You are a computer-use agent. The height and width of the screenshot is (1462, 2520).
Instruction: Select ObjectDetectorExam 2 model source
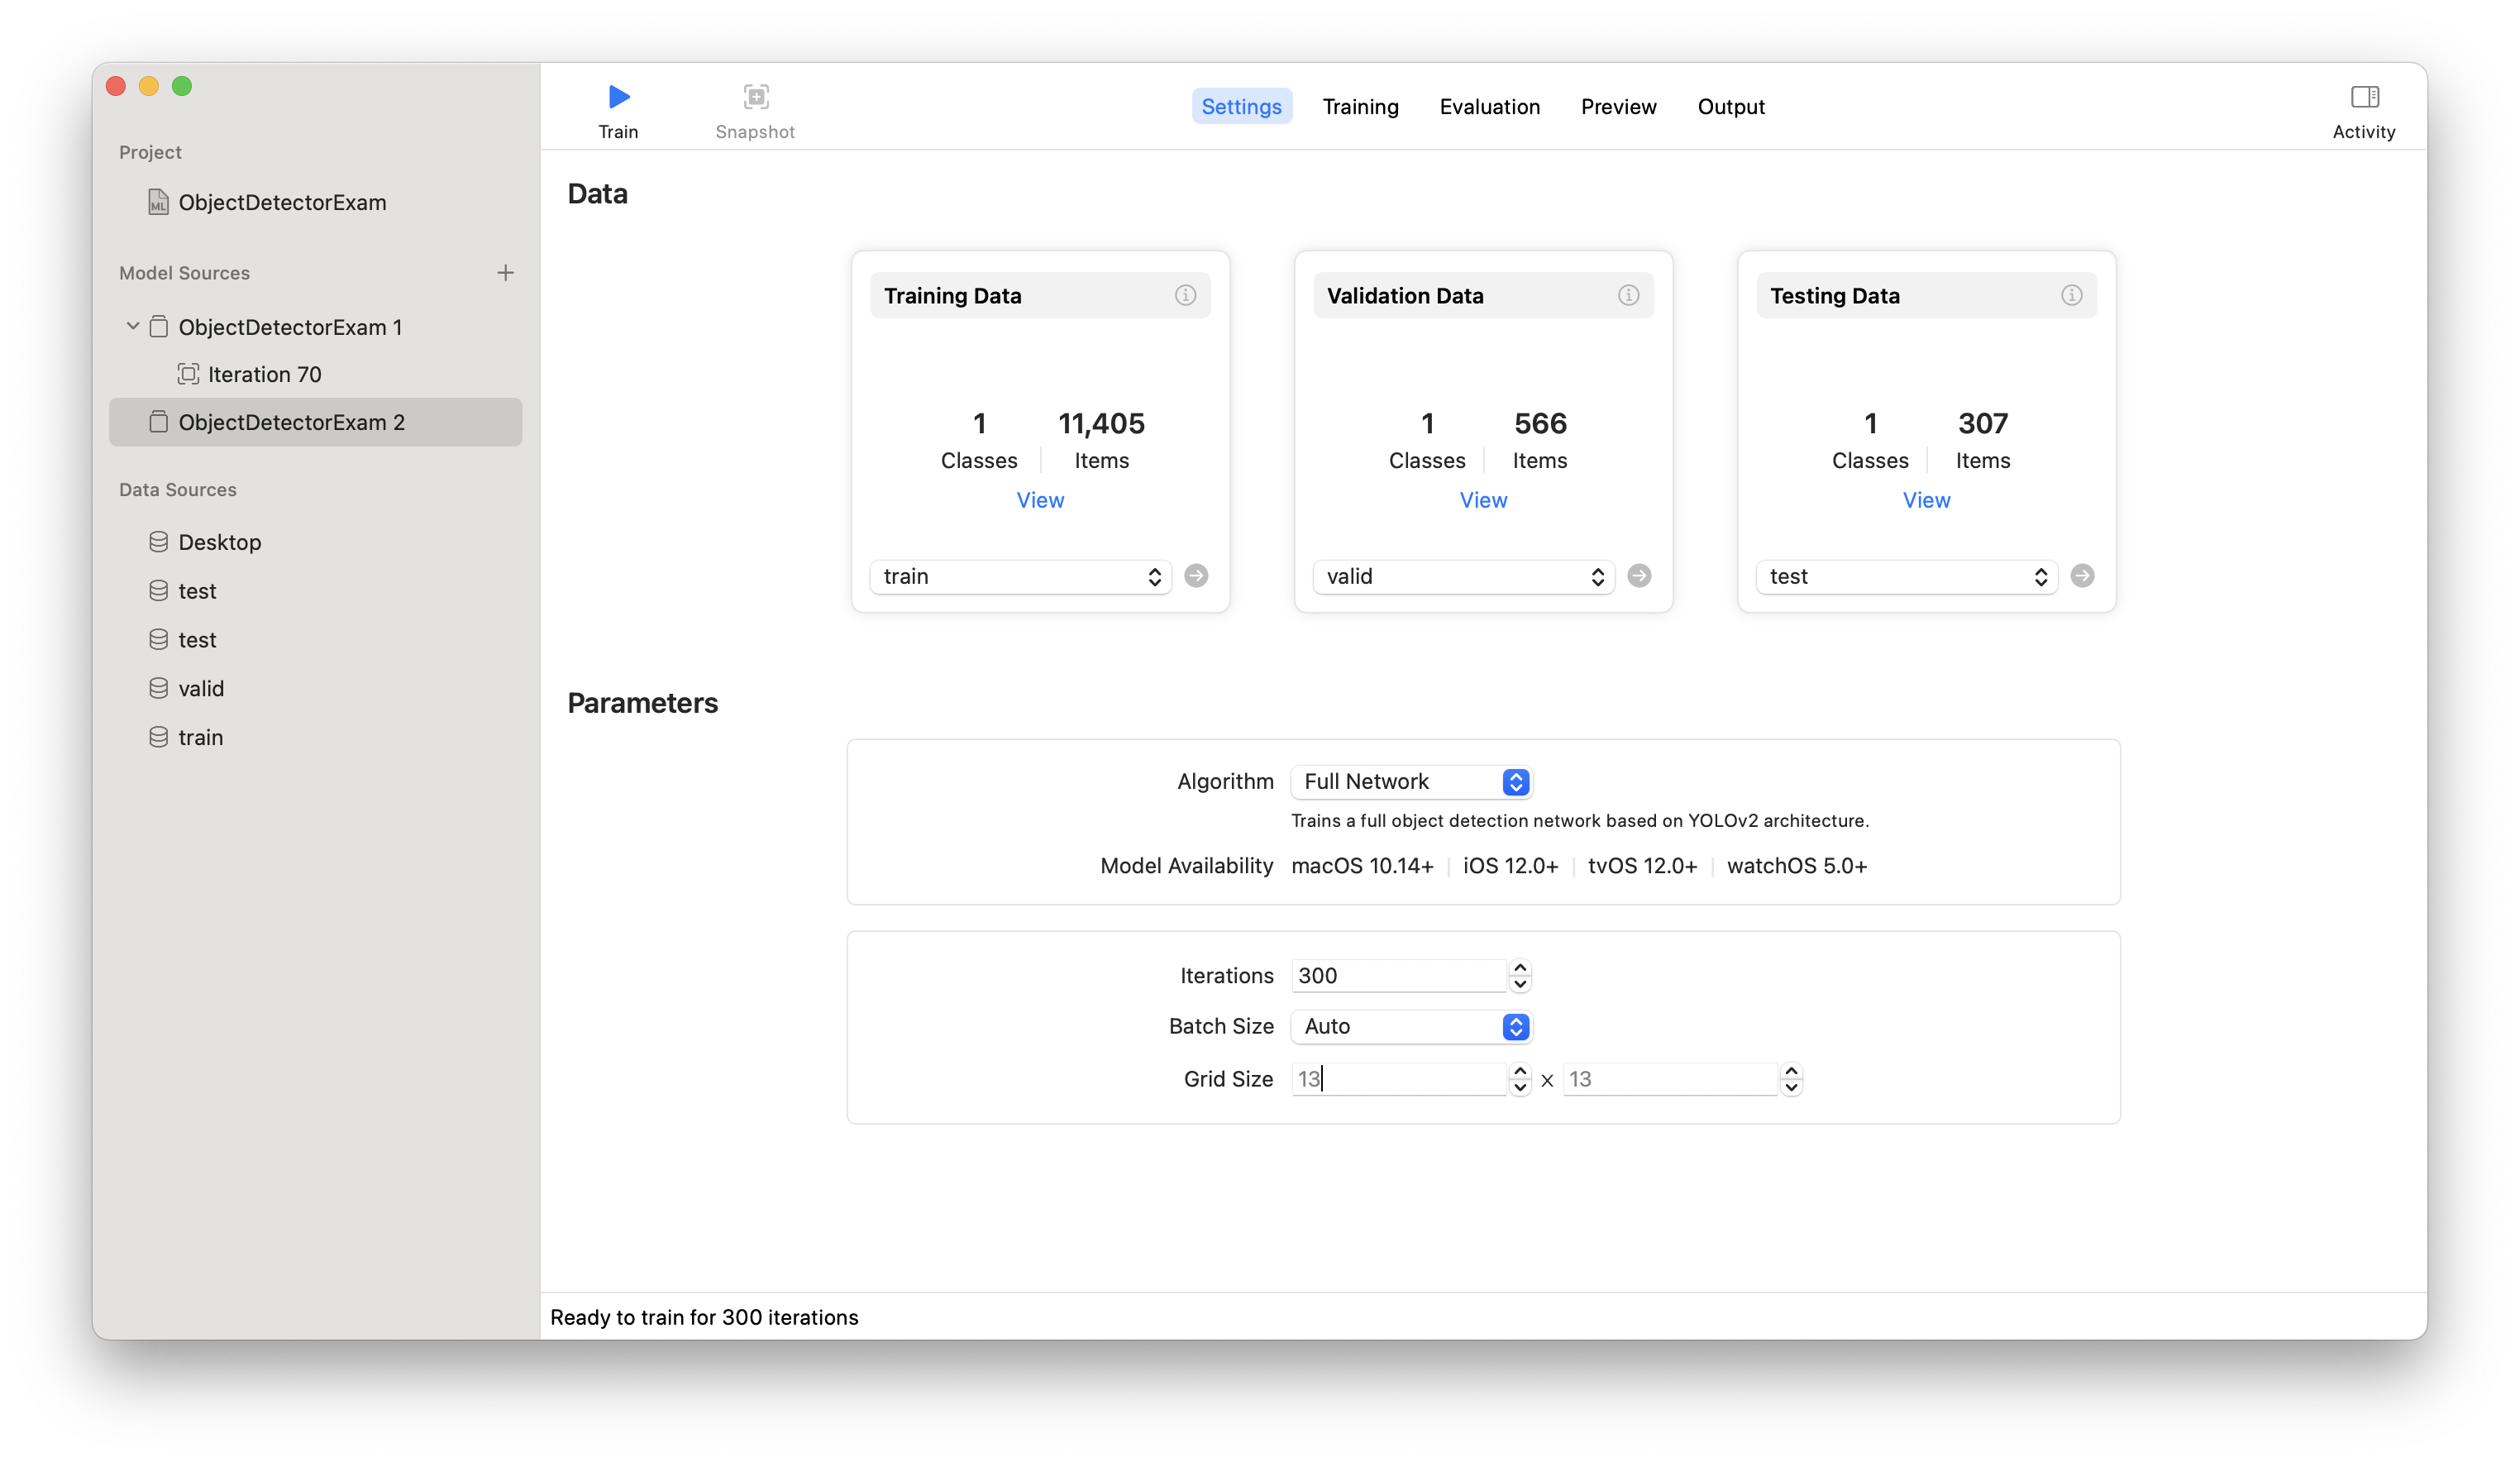(x=316, y=422)
